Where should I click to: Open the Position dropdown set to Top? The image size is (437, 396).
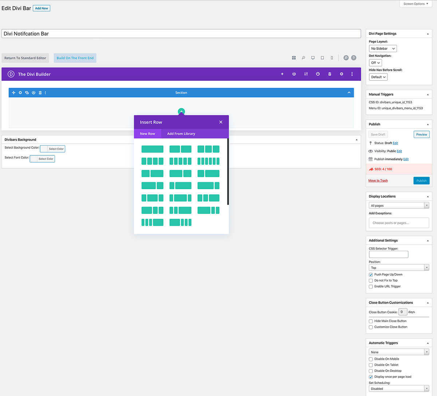coord(399,268)
